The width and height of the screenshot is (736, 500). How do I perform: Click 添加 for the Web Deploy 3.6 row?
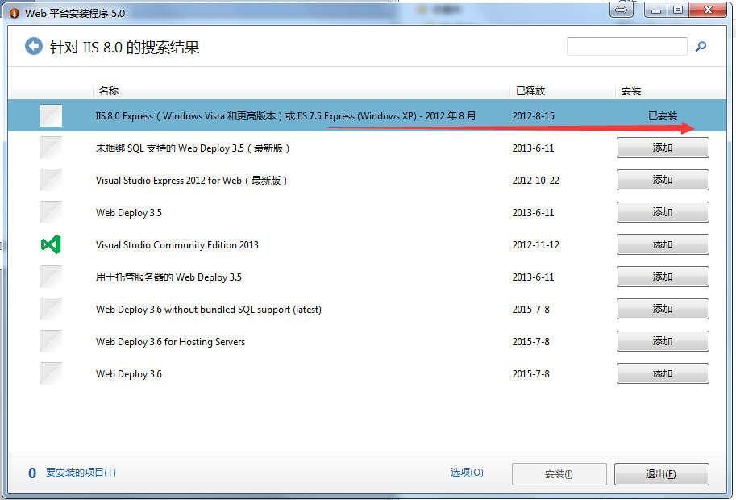[663, 373]
